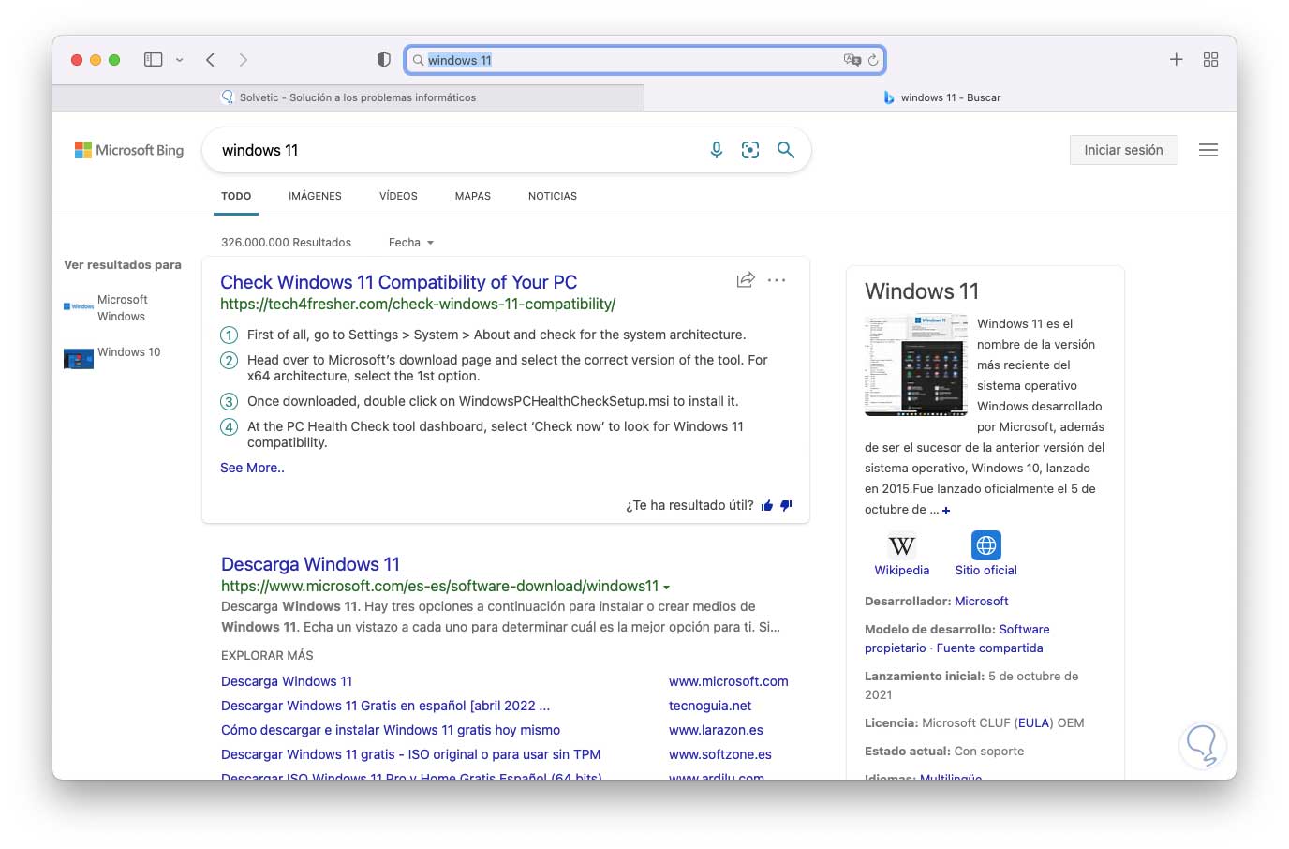
Task: Switch to the NOTICIAS tab
Action: click(x=553, y=196)
